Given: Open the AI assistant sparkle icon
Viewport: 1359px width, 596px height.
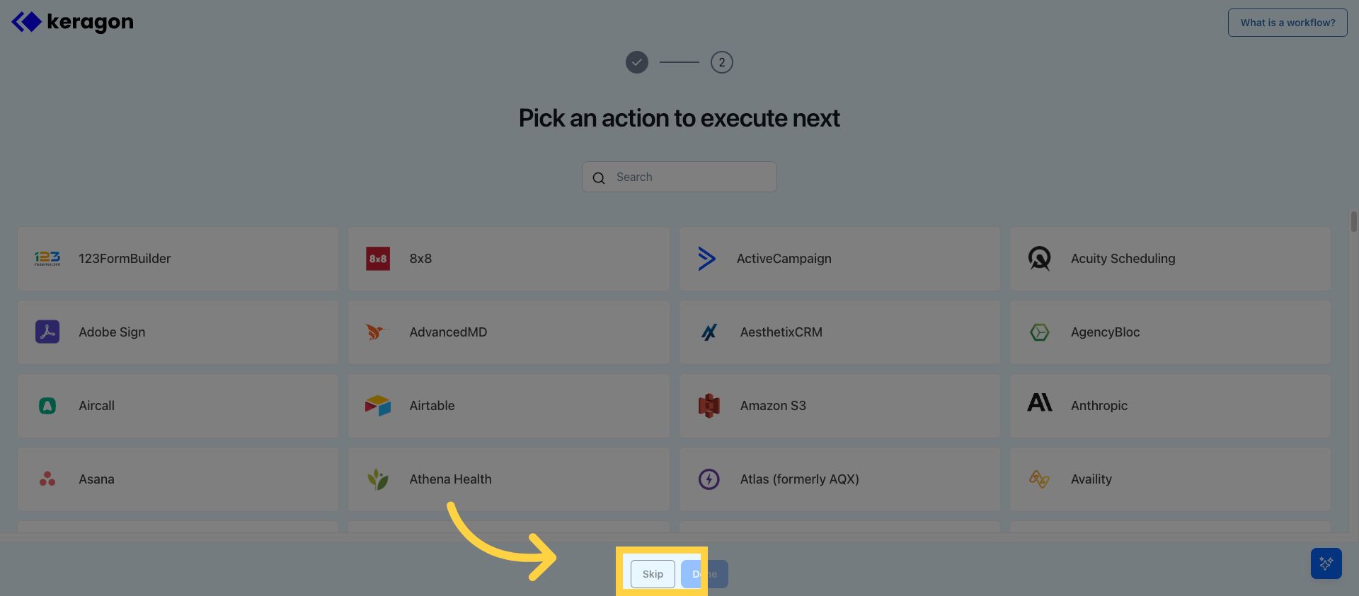Looking at the screenshot, I should 1326,563.
